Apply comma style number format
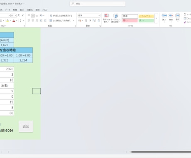Screen dimensions: 191x158 point(90,20)
